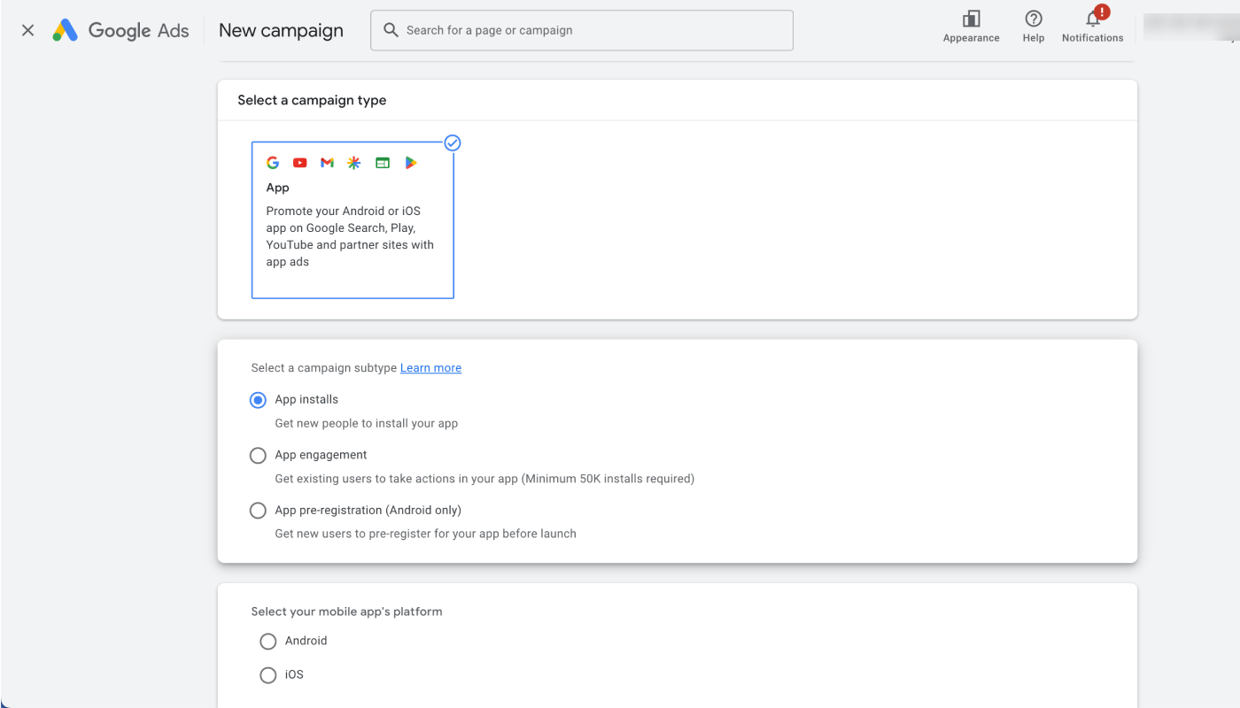The height and width of the screenshot is (708, 1240).
Task: Click the Display network icon in App card
Action: tap(382, 163)
